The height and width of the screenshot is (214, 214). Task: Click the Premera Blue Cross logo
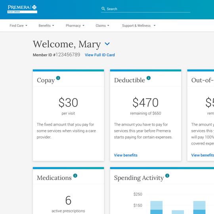pyautogui.click(x=22, y=9)
